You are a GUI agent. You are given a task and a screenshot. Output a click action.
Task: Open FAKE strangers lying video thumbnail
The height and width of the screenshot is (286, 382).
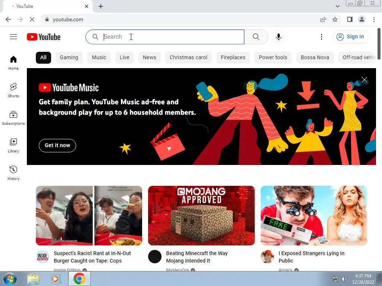314,216
